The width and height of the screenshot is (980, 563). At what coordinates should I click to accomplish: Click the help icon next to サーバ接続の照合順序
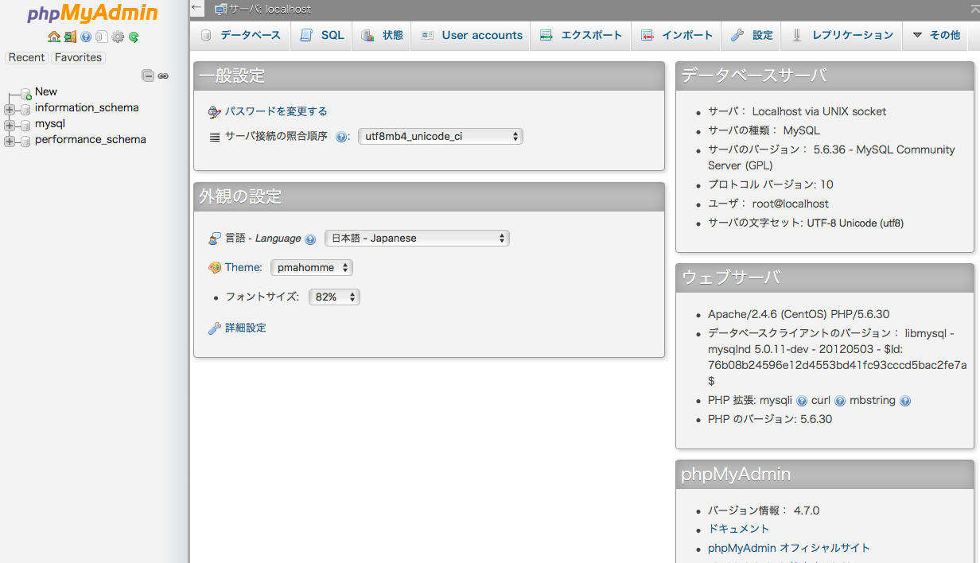pos(342,136)
